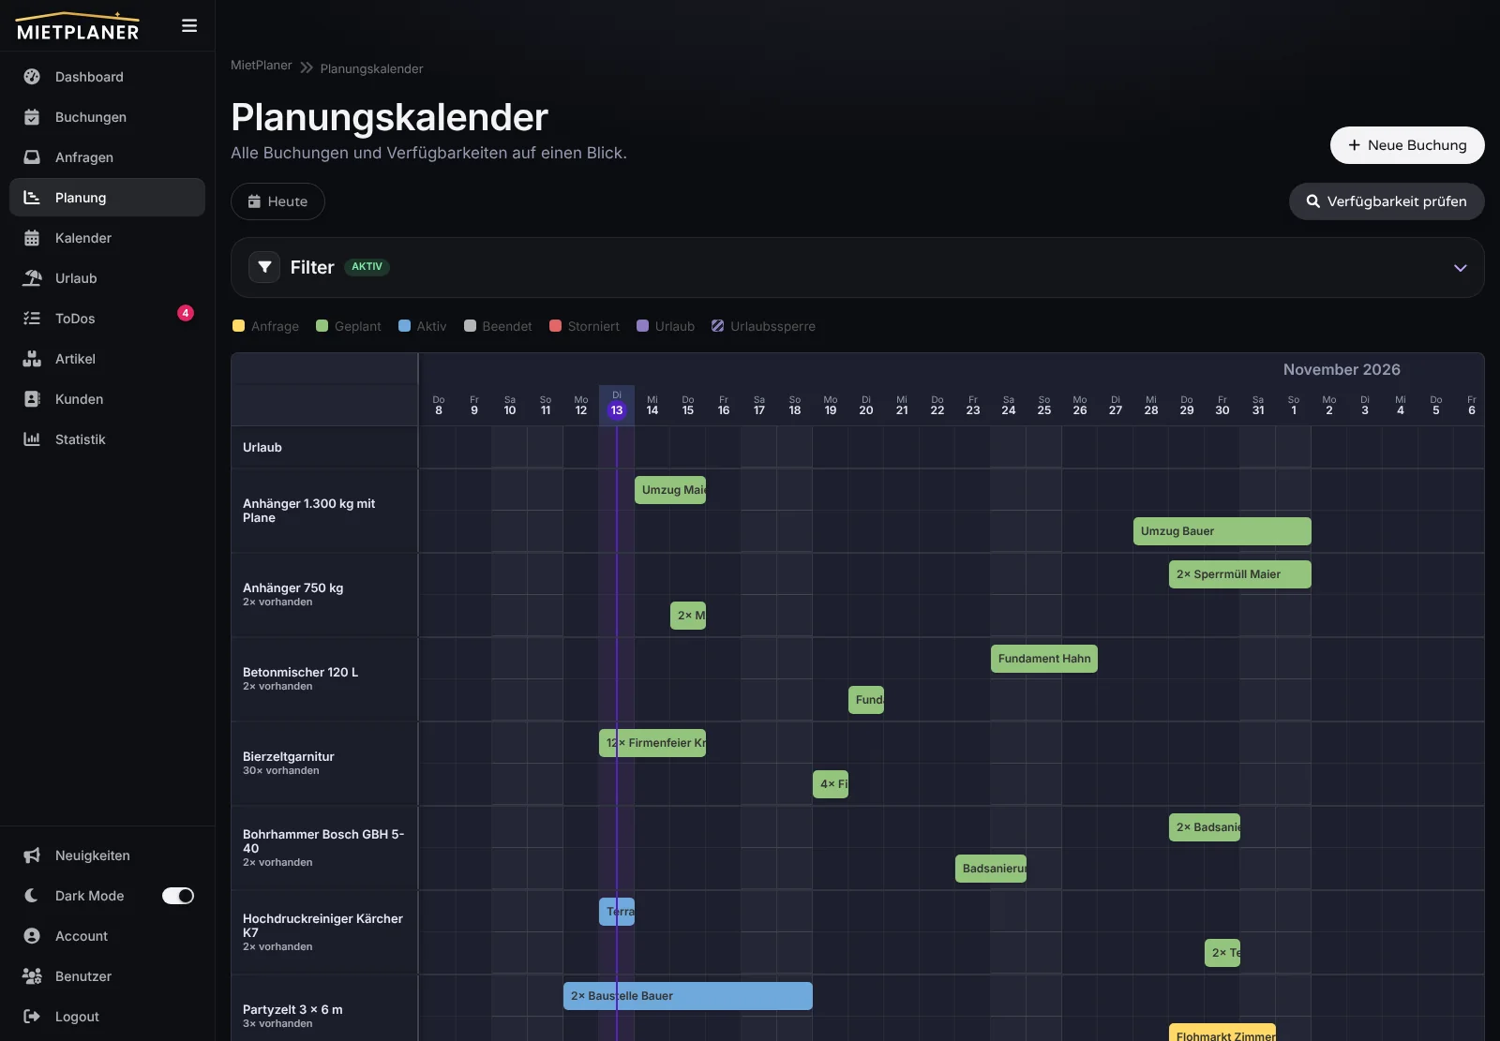Toggle the Dark Mode switch

178,896
